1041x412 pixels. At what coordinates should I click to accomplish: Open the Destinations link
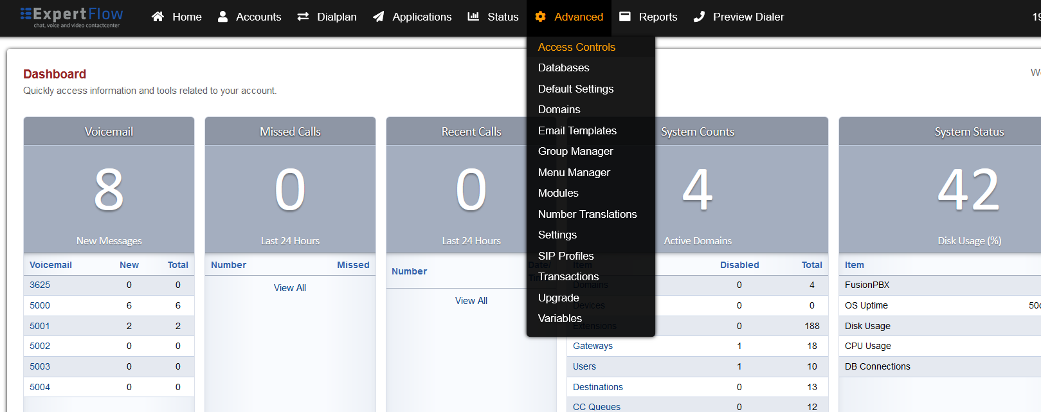[x=597, y=387]
